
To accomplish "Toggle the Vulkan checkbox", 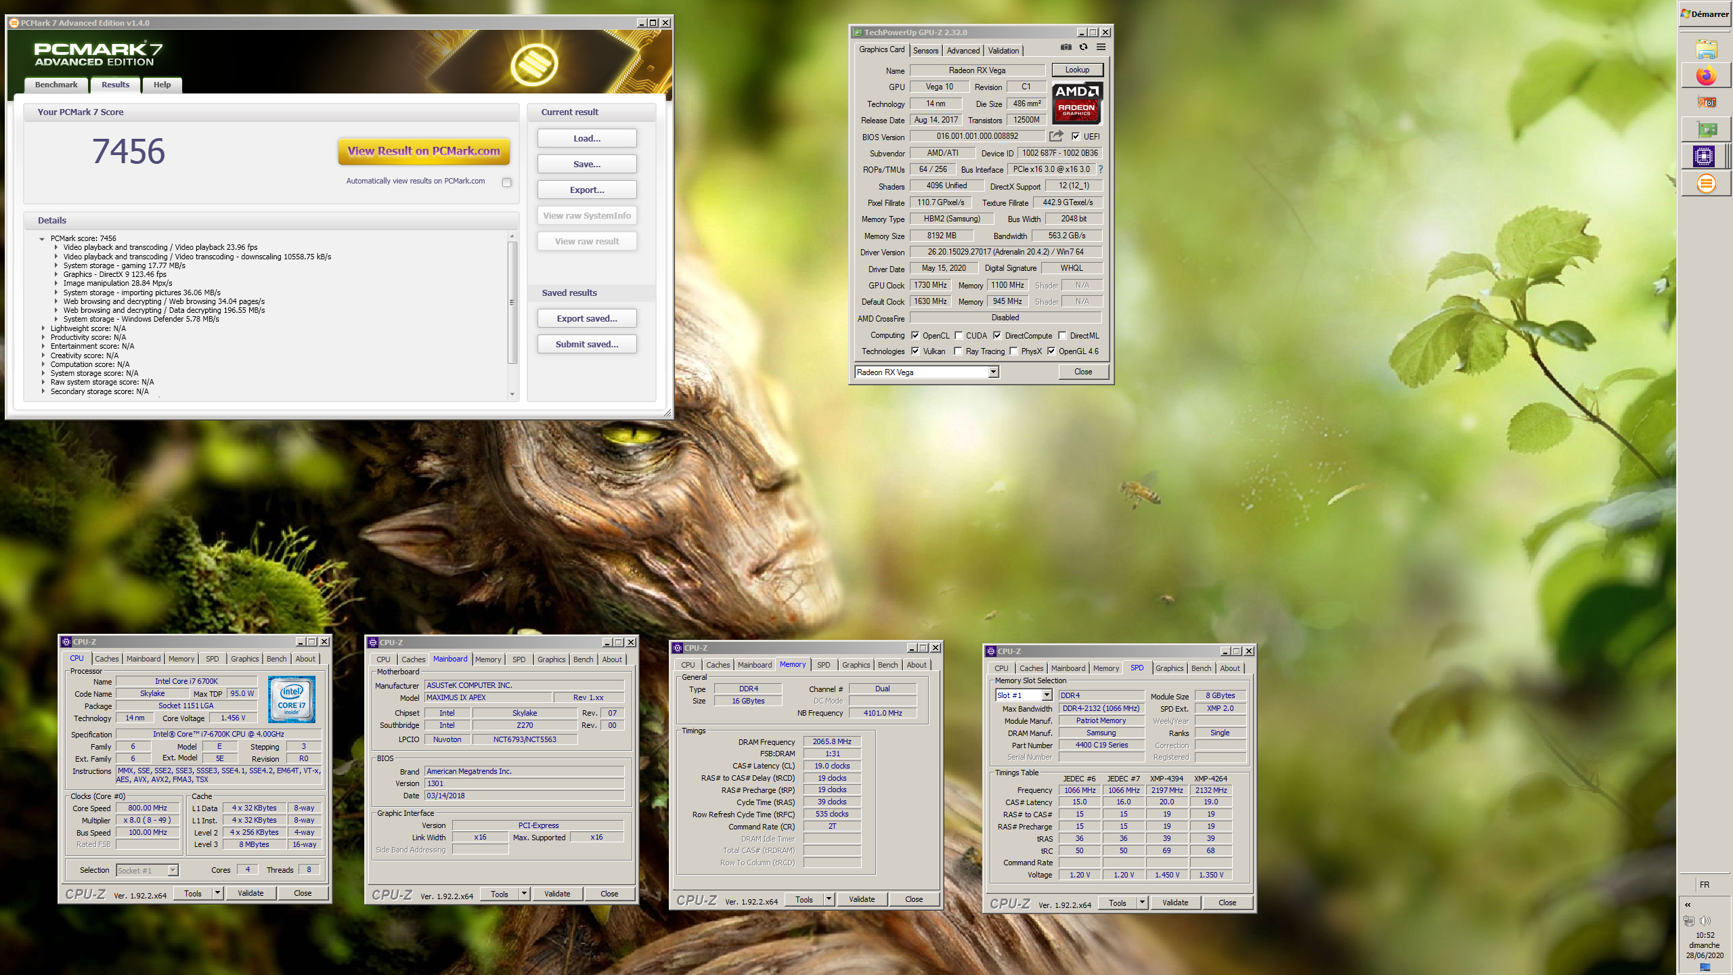I will pos(915,351).
